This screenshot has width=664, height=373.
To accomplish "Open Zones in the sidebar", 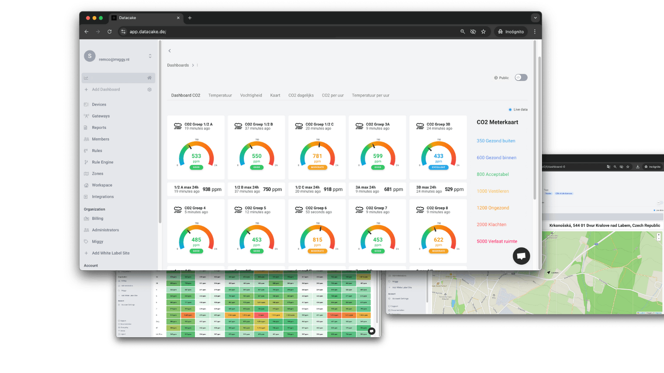I will 97,174.
